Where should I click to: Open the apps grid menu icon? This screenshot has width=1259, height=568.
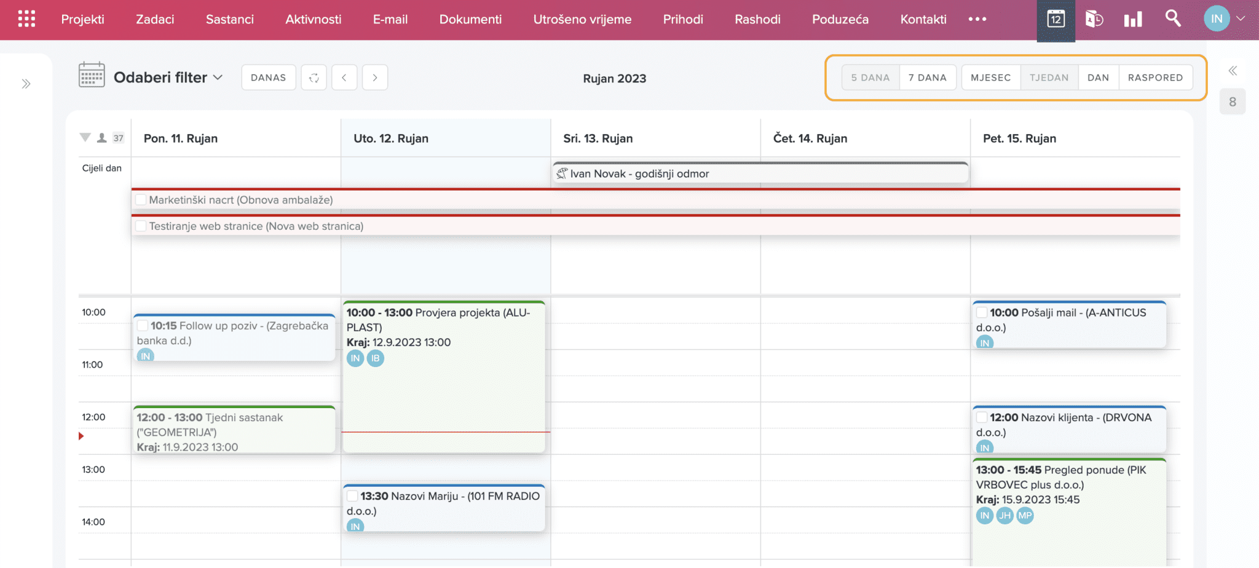tap(26, 19)
